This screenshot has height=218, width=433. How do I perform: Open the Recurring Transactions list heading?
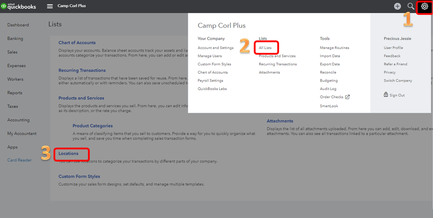[82, 70]
